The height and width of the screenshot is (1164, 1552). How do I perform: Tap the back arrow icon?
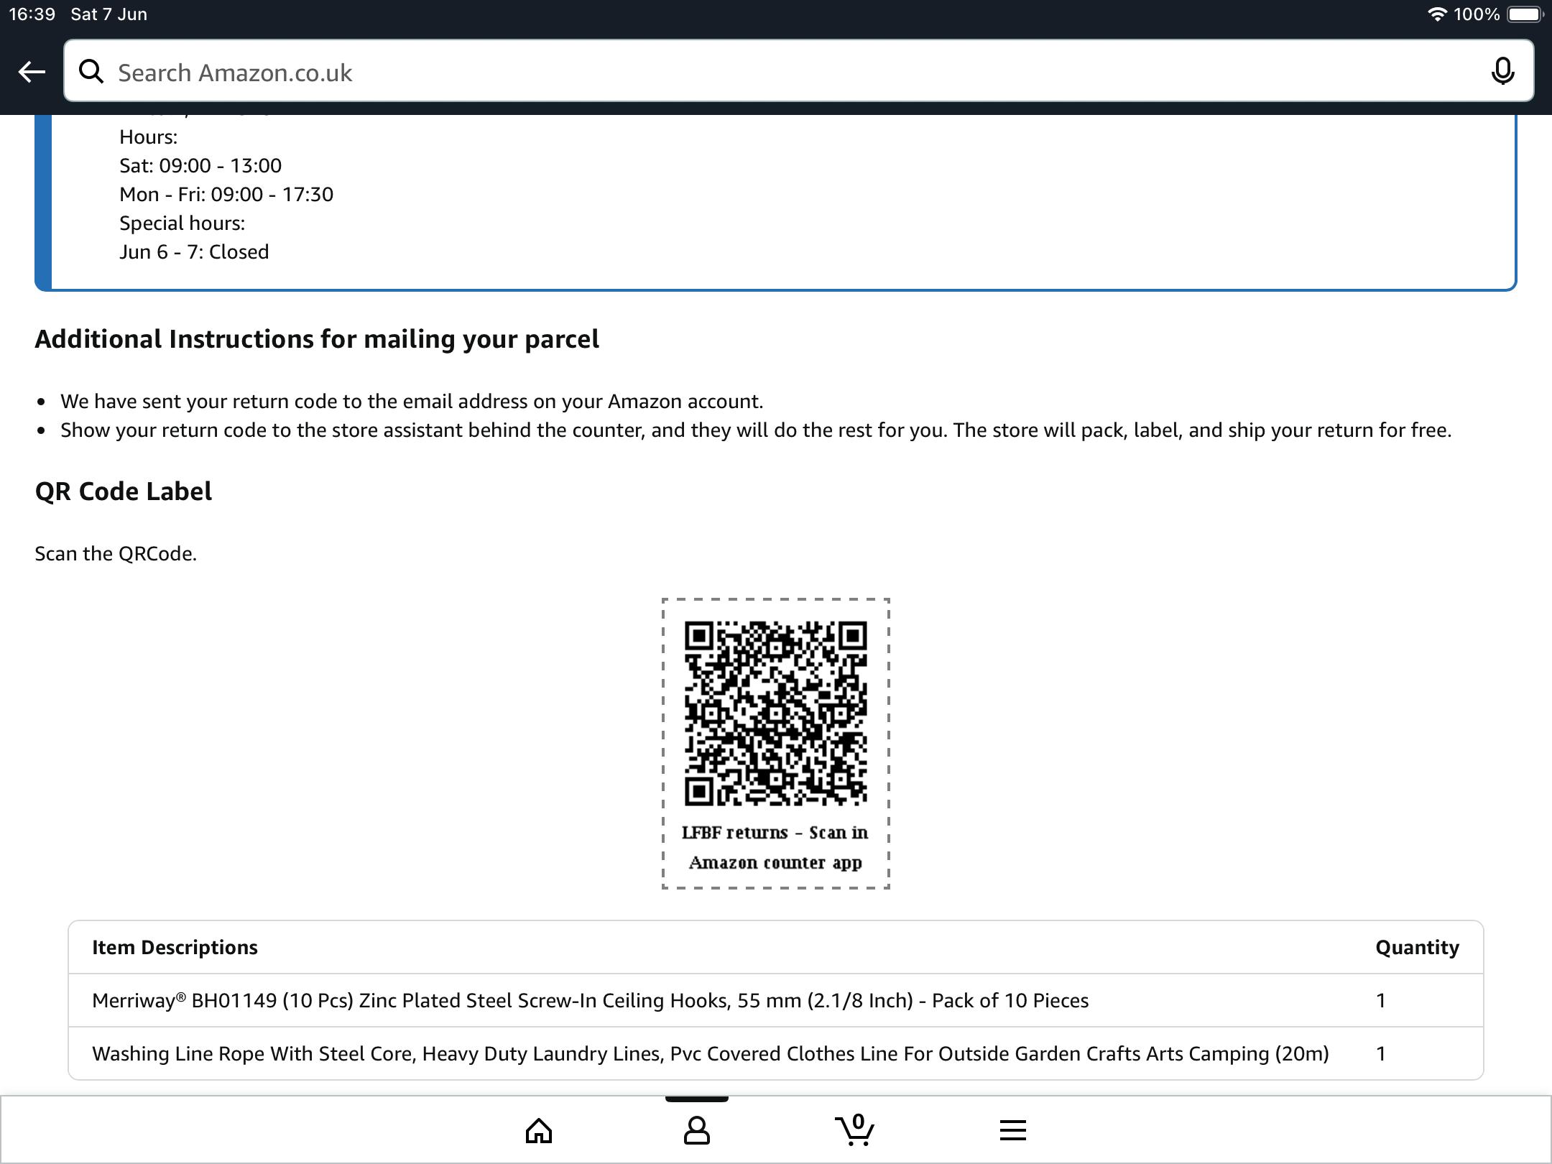[x=32, y=72]
